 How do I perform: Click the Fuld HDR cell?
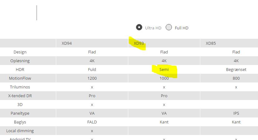click(x=92, y=70)
